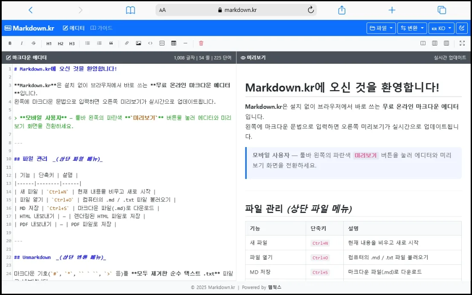This screenshot has height=295, width=472.
Task: Click the '## 파일 관리' line in editor
Action: [58, 159]
